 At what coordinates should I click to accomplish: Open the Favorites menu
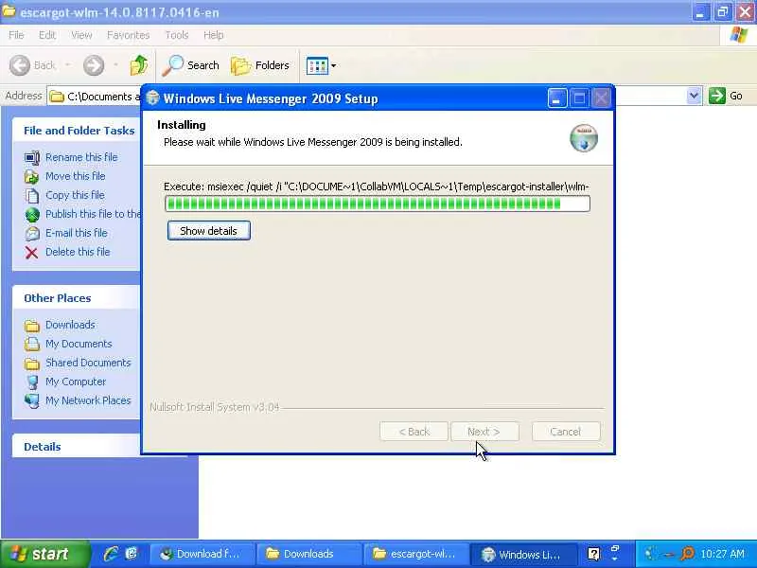129,35
